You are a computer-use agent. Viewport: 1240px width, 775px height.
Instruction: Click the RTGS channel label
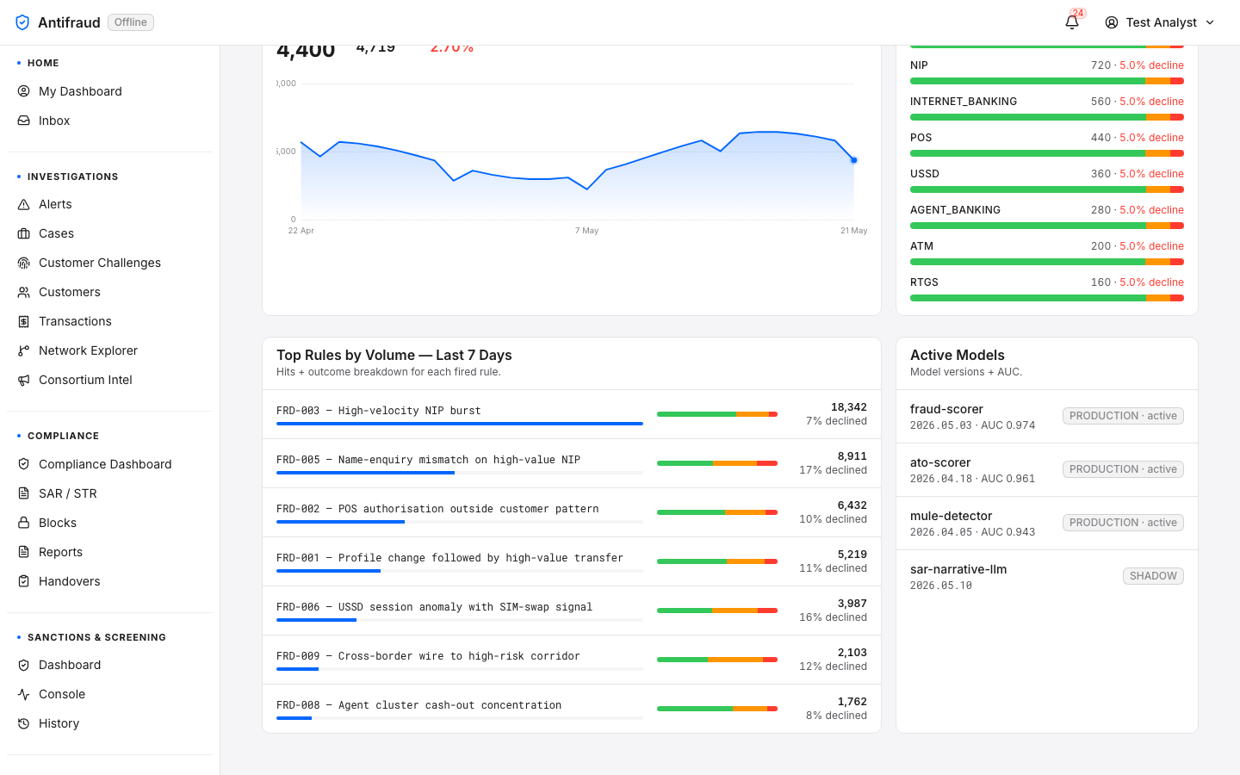tap(924, 282)
